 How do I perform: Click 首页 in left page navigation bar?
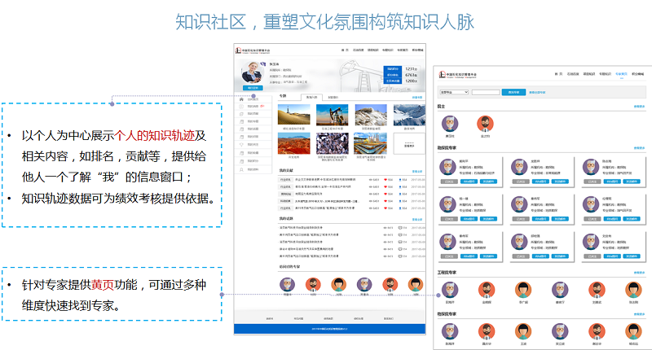[x=345, y=51]
